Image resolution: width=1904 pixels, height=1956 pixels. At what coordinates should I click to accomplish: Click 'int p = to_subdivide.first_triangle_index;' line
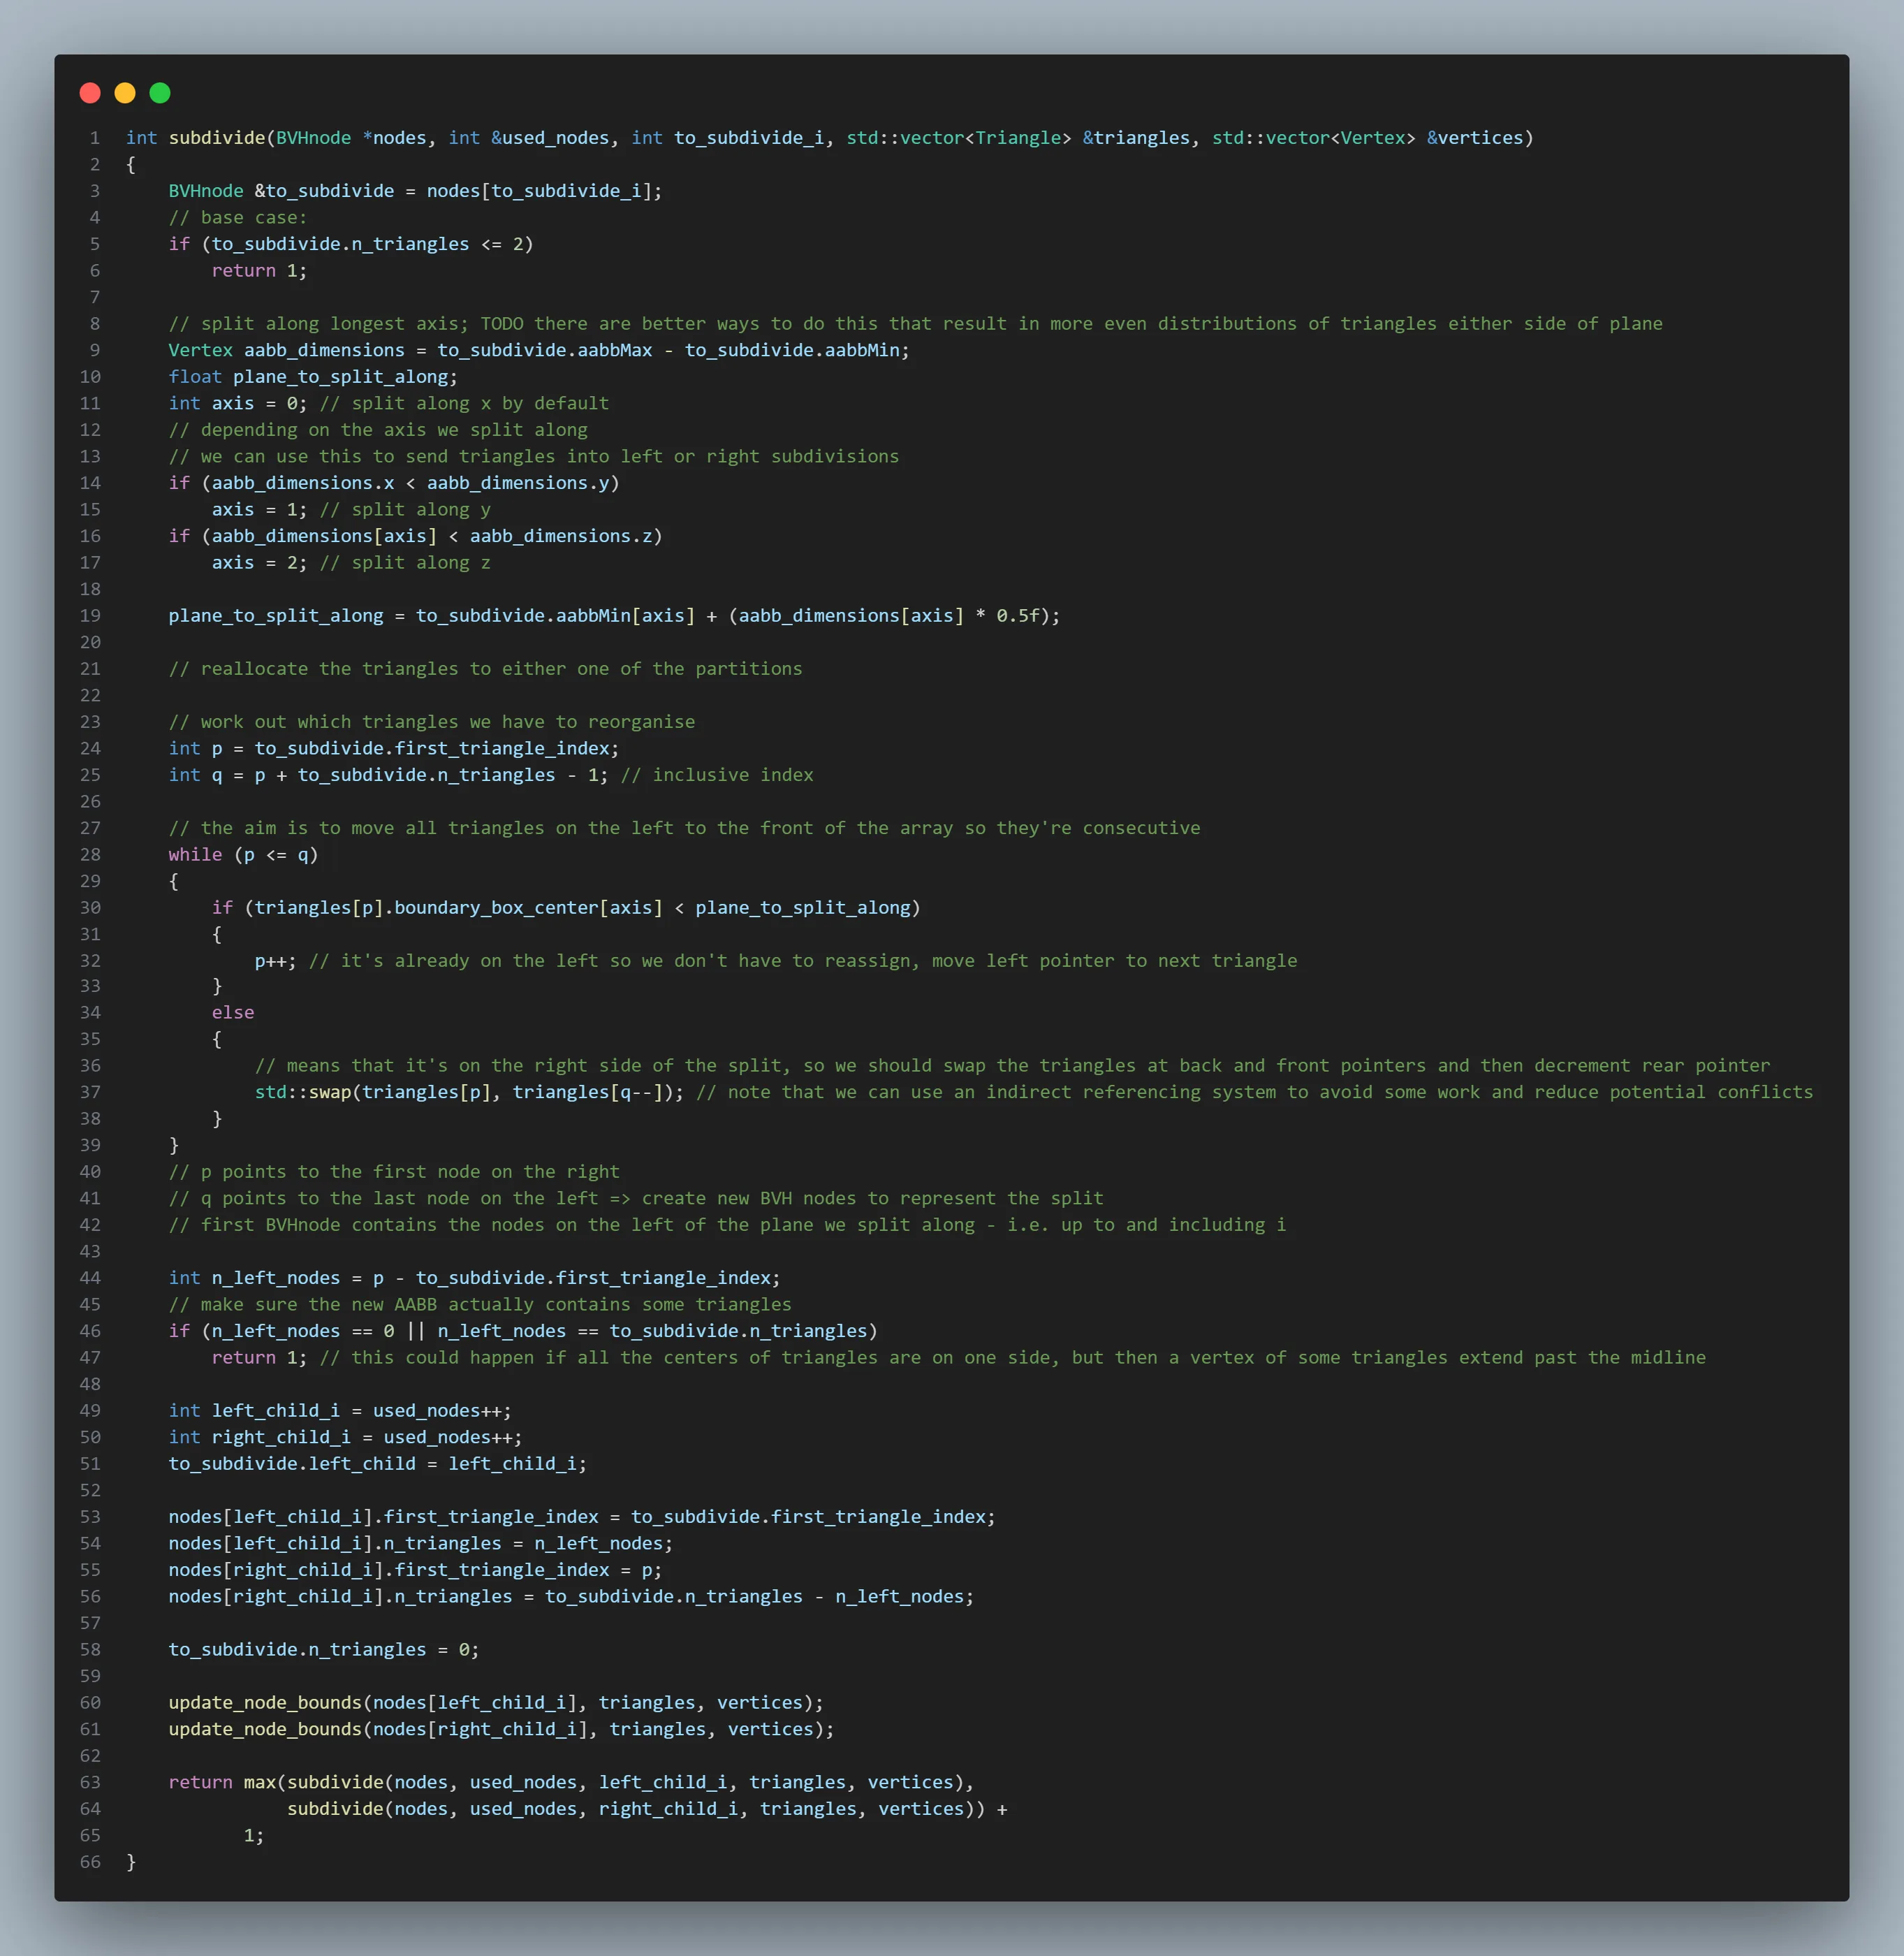[x=394, y=749]
